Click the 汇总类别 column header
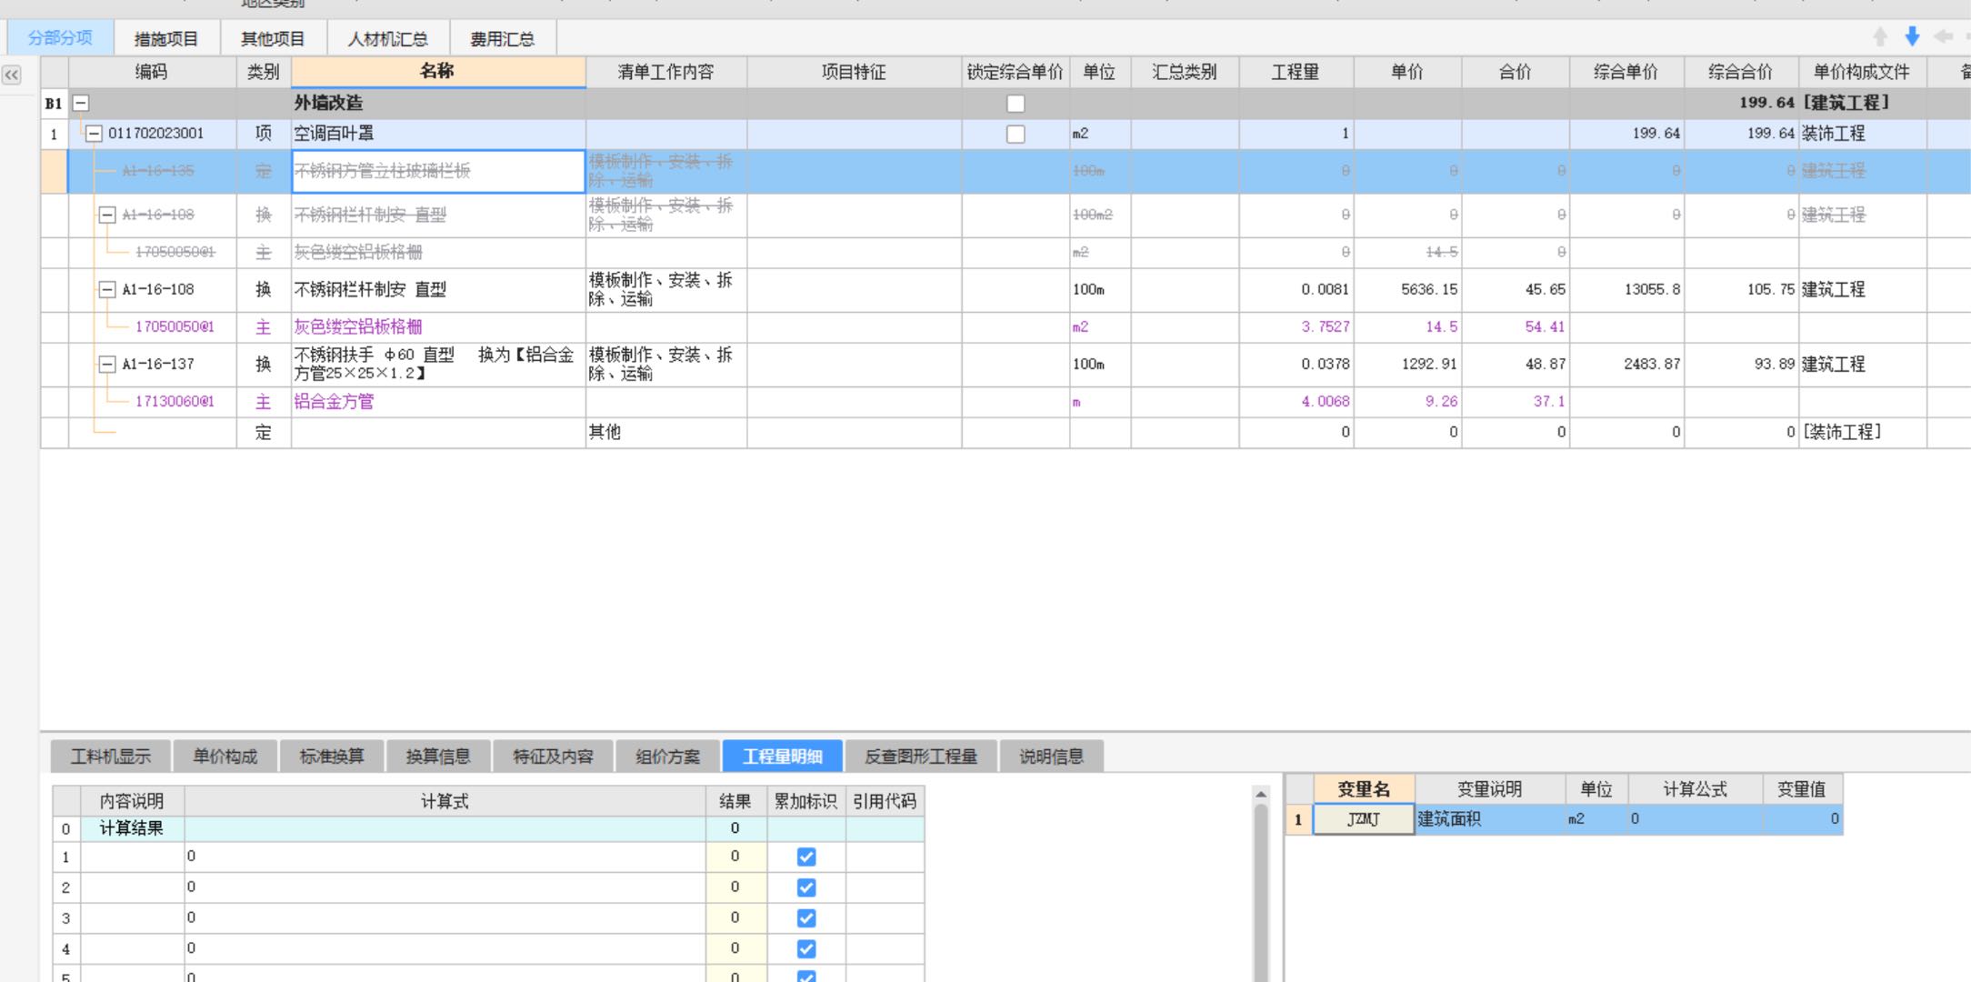Image resolution: width=1971 pixels, height=982 pixels. 1185,72
